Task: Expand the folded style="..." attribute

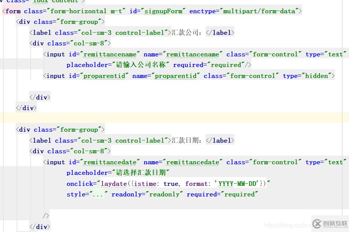Action: [x=98, y=195]
